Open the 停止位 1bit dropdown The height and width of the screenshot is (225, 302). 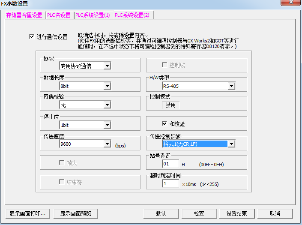pyautogui.click(x=107, y=125)
